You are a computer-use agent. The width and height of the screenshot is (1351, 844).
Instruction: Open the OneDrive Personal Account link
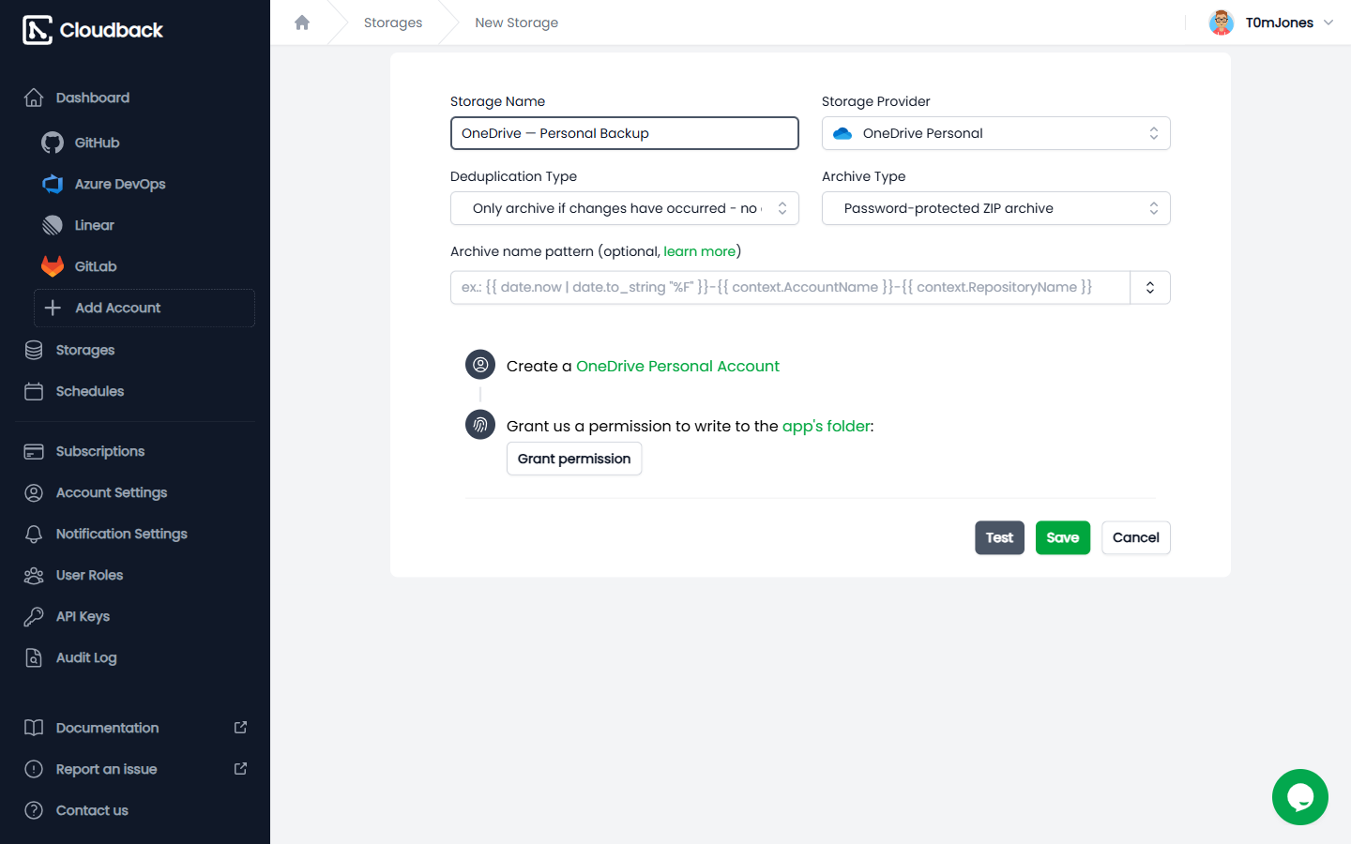point(677,366)
